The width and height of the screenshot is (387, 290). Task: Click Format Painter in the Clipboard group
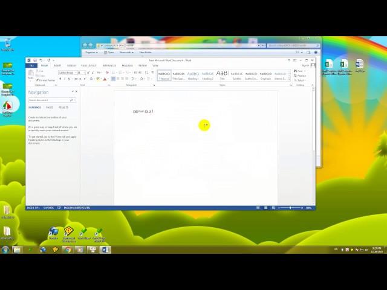click(x=45, y=80)
